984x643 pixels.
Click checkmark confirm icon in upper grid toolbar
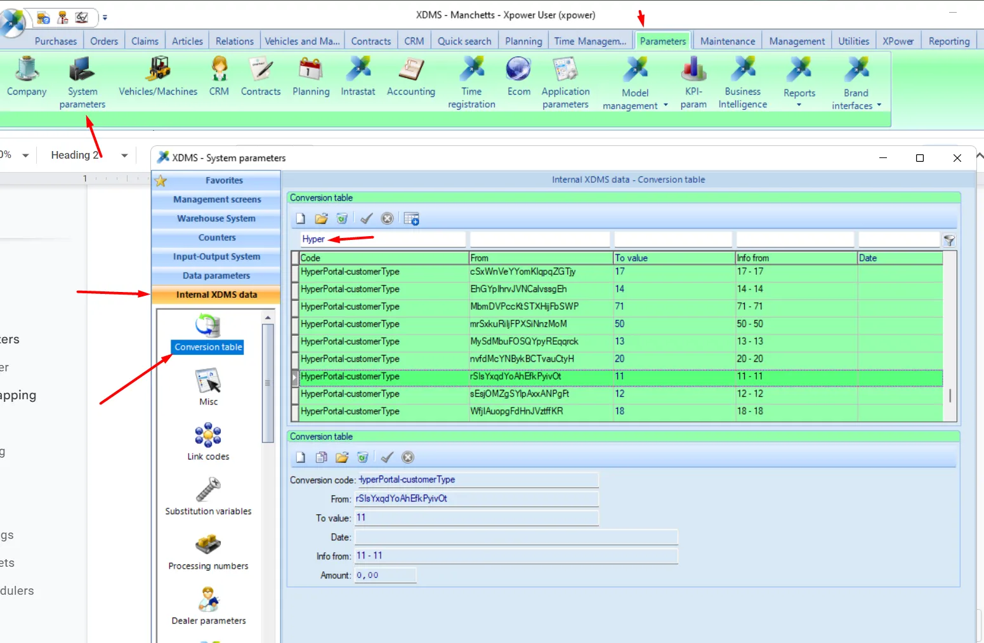click(x=366, y=219)
